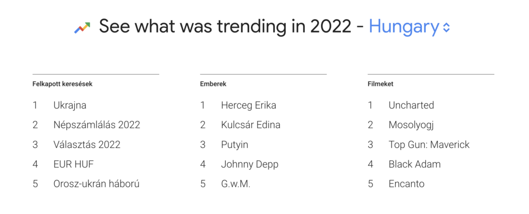This screenshot has height=214, width=529.
Task: Open the Választás 2022 entry
Action: point(87,144)
